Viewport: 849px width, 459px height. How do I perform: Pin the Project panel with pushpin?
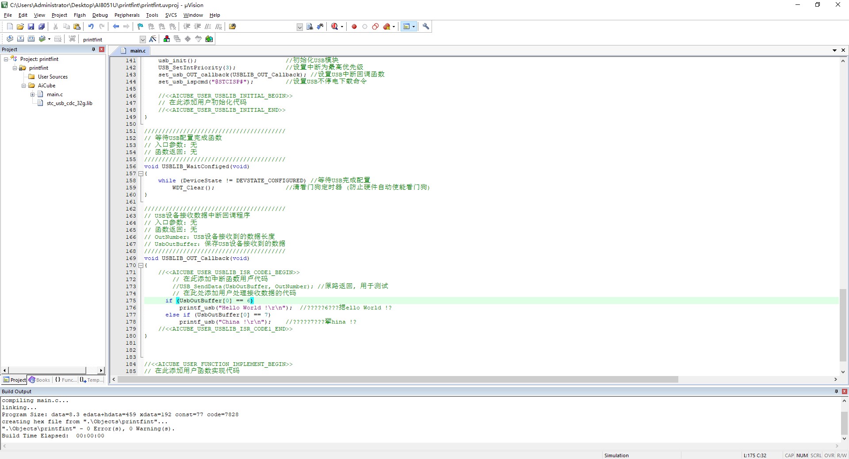pos(93,49)
